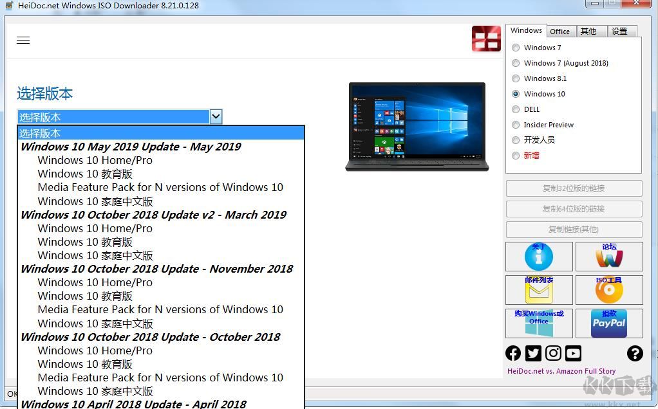Open HeiDoc.net vs. Amazon Full Story link

(x=561, y=370)
